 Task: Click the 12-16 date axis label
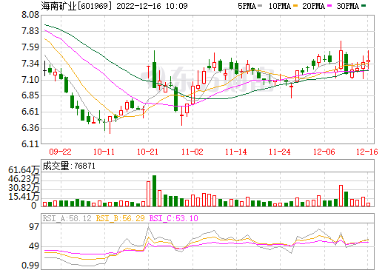pos(367,152)
